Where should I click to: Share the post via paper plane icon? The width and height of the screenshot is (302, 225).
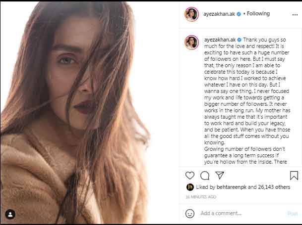tap(219, 176)
